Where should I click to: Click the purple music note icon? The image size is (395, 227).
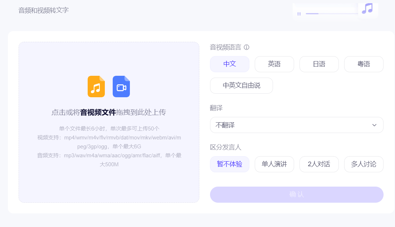point(367,9)
